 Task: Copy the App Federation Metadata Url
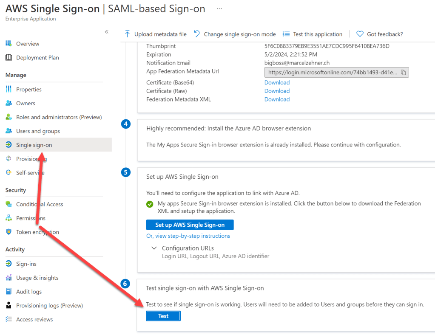tap(404, 73)
